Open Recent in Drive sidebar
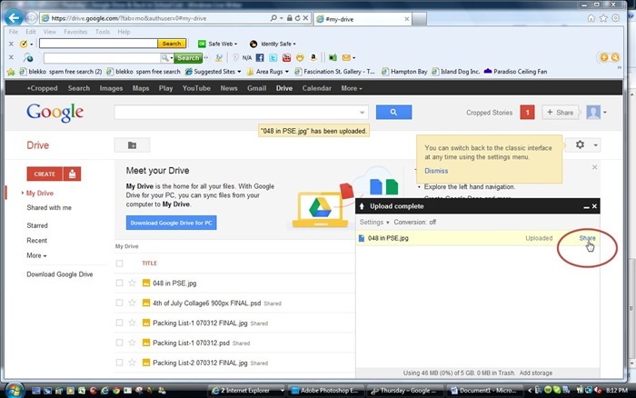 coord(36,240)
